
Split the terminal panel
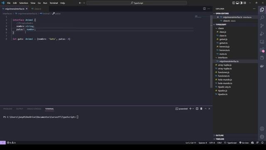[x=197, y=109]
